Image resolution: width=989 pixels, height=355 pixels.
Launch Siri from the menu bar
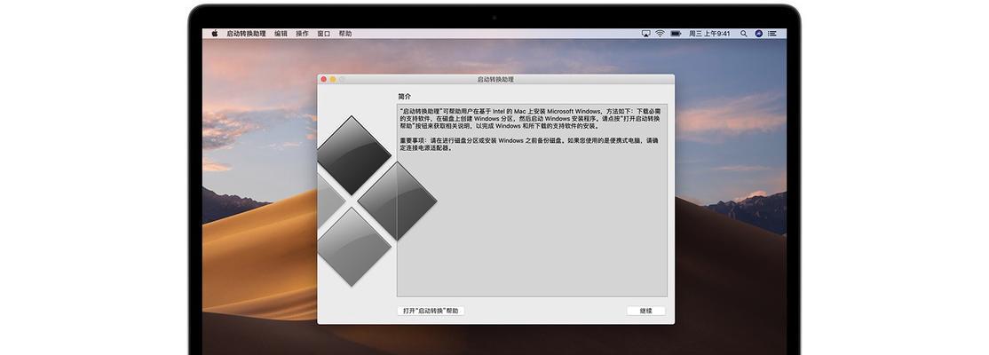click(758, 34)
